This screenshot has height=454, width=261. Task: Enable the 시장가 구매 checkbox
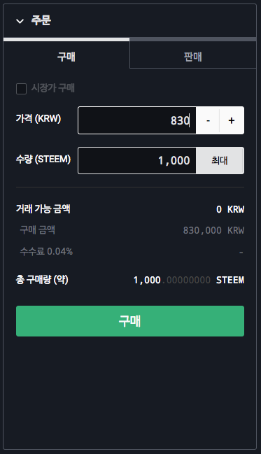tap(21, 89)
